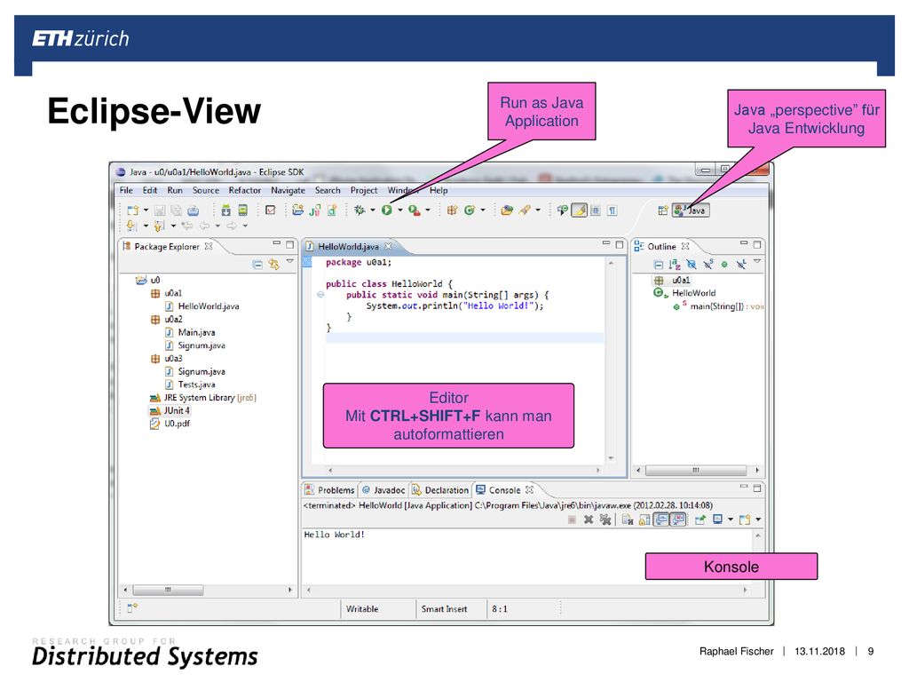The image size is (909, 682).
Task: Toggle Mark Occurrences highlighter in the toolbar
Action: coord(579,210)
